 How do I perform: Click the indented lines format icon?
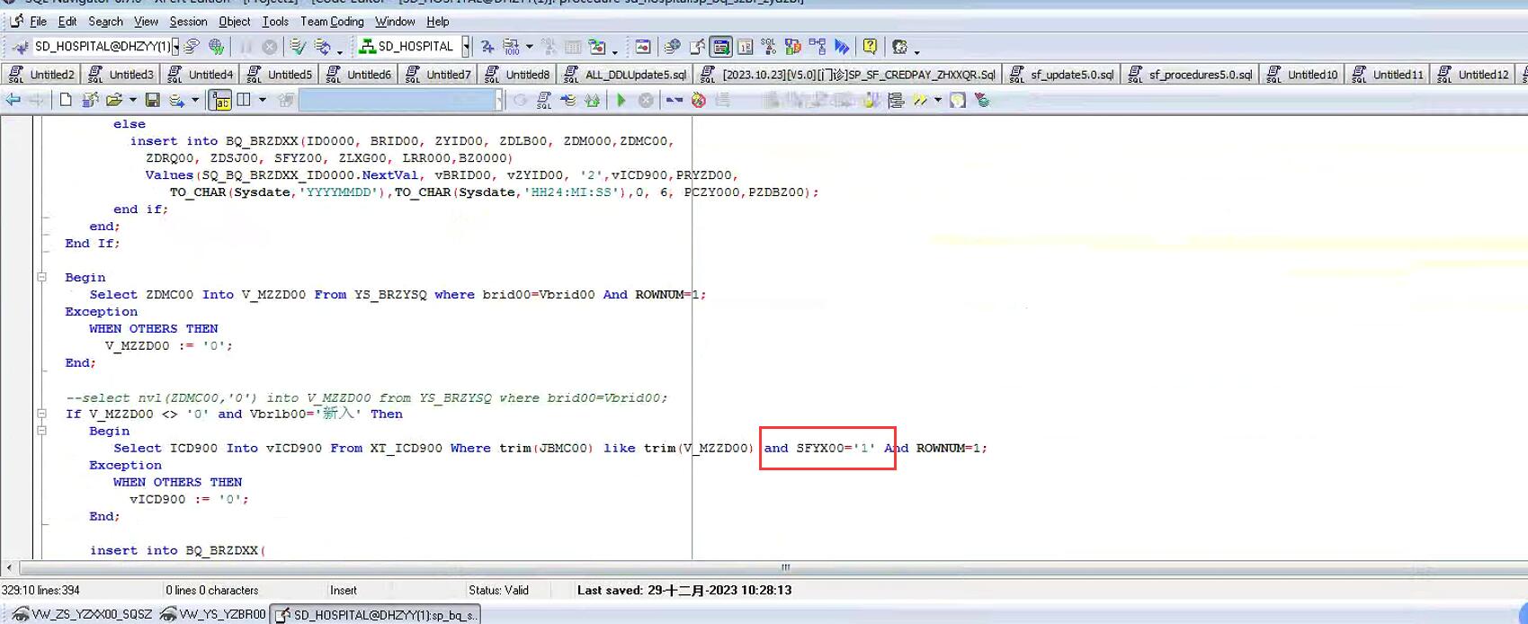pos(896,100)
